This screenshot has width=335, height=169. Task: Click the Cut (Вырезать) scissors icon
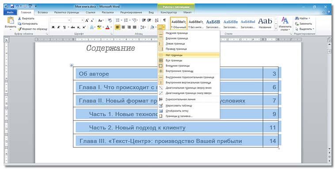pos(19,19)
